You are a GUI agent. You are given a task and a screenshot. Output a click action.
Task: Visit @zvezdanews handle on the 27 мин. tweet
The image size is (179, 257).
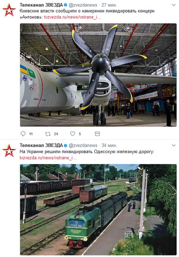click(x=83, y=5)
